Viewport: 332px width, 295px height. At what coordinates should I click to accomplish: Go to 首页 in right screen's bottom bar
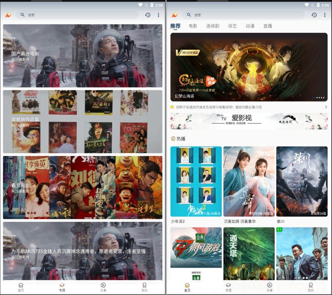click(x=187, y=287)
